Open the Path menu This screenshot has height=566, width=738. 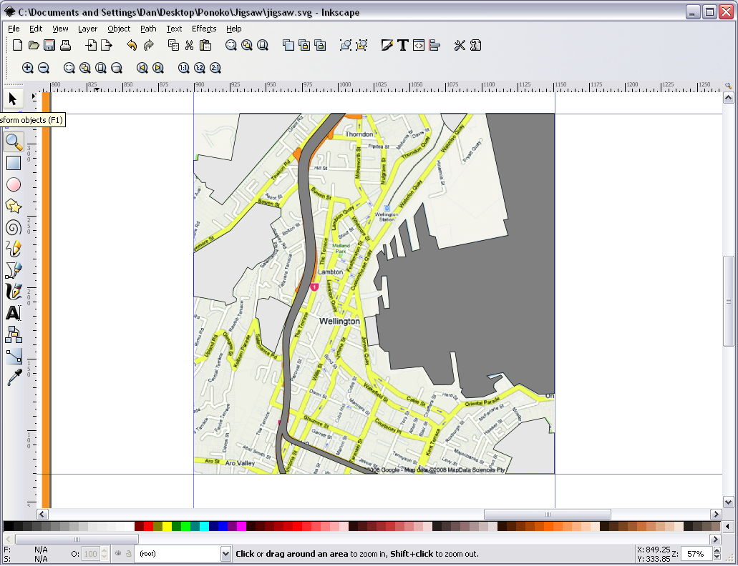(x=147, y=29)
